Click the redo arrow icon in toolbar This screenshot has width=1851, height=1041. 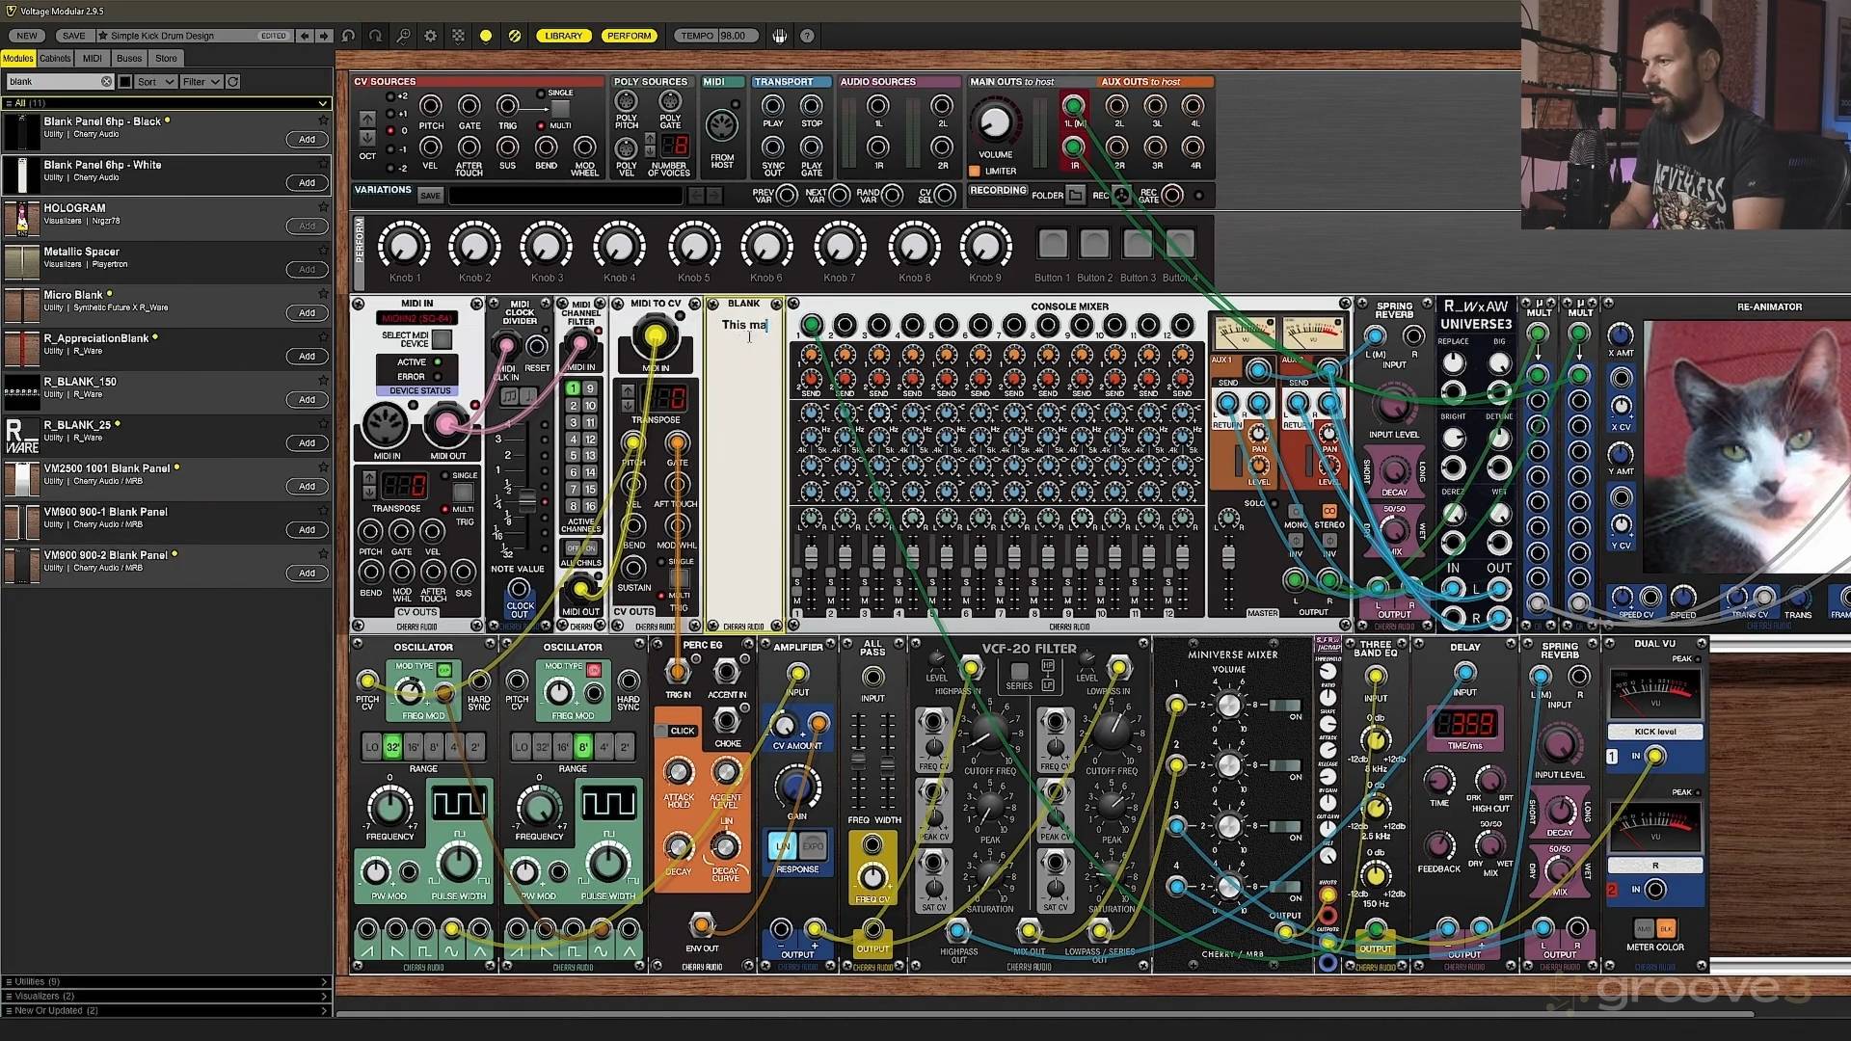(x=376, y=36)
